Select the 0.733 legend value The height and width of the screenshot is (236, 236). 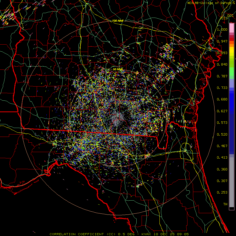[222, 88]
